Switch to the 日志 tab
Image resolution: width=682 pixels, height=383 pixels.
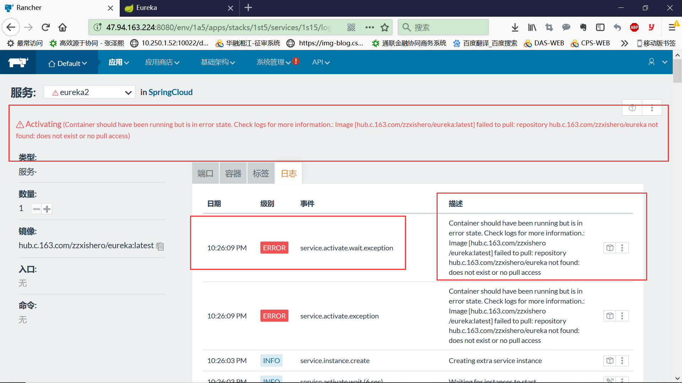click(288, 173)
